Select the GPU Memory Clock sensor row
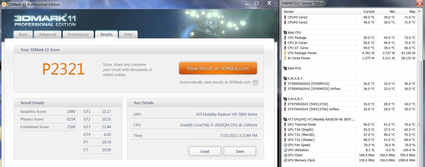Viewport: 425px width, 167px height. click(x=349, y=160)
